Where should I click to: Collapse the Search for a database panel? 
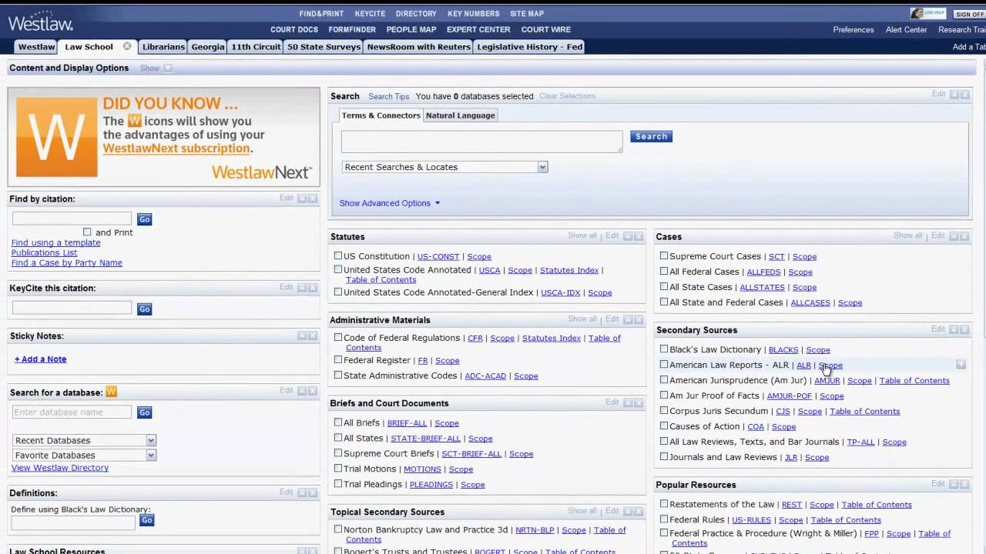[x=302, y=391]
